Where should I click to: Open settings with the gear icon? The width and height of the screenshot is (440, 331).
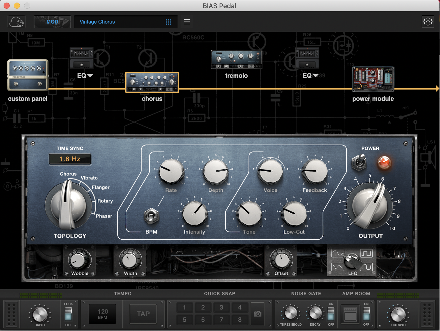click(x=428, y=22)
